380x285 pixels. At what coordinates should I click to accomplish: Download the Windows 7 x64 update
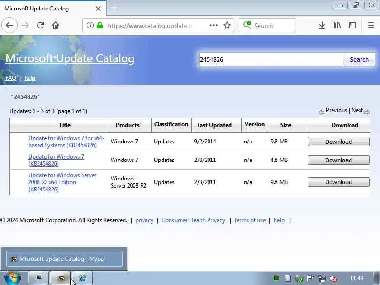(x=339, y=142)
